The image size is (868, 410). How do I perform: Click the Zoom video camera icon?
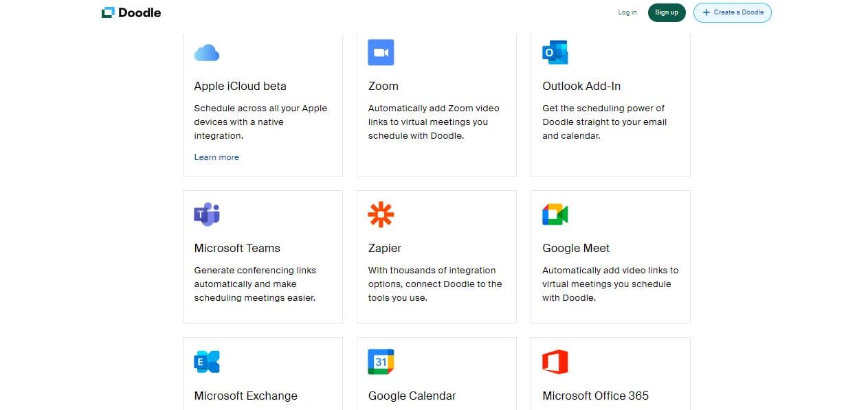point(381,52)
